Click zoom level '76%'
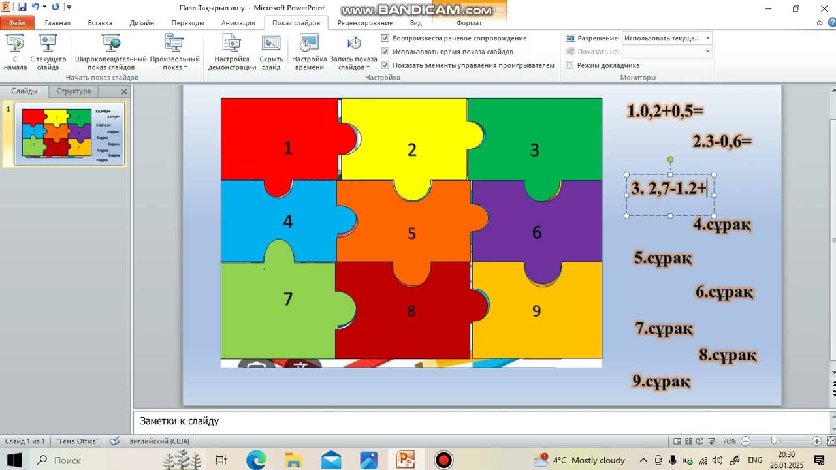836x470 pixels. [x=730, y=441]
